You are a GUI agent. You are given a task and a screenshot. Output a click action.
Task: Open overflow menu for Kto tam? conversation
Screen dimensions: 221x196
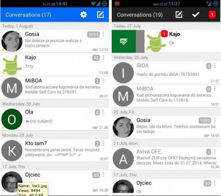(103, 144)
